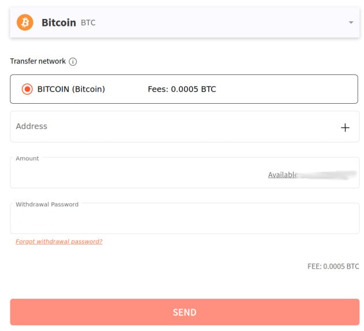
Task: Click the Withdrawal Password field label
Action: click(x=47, y=204)
